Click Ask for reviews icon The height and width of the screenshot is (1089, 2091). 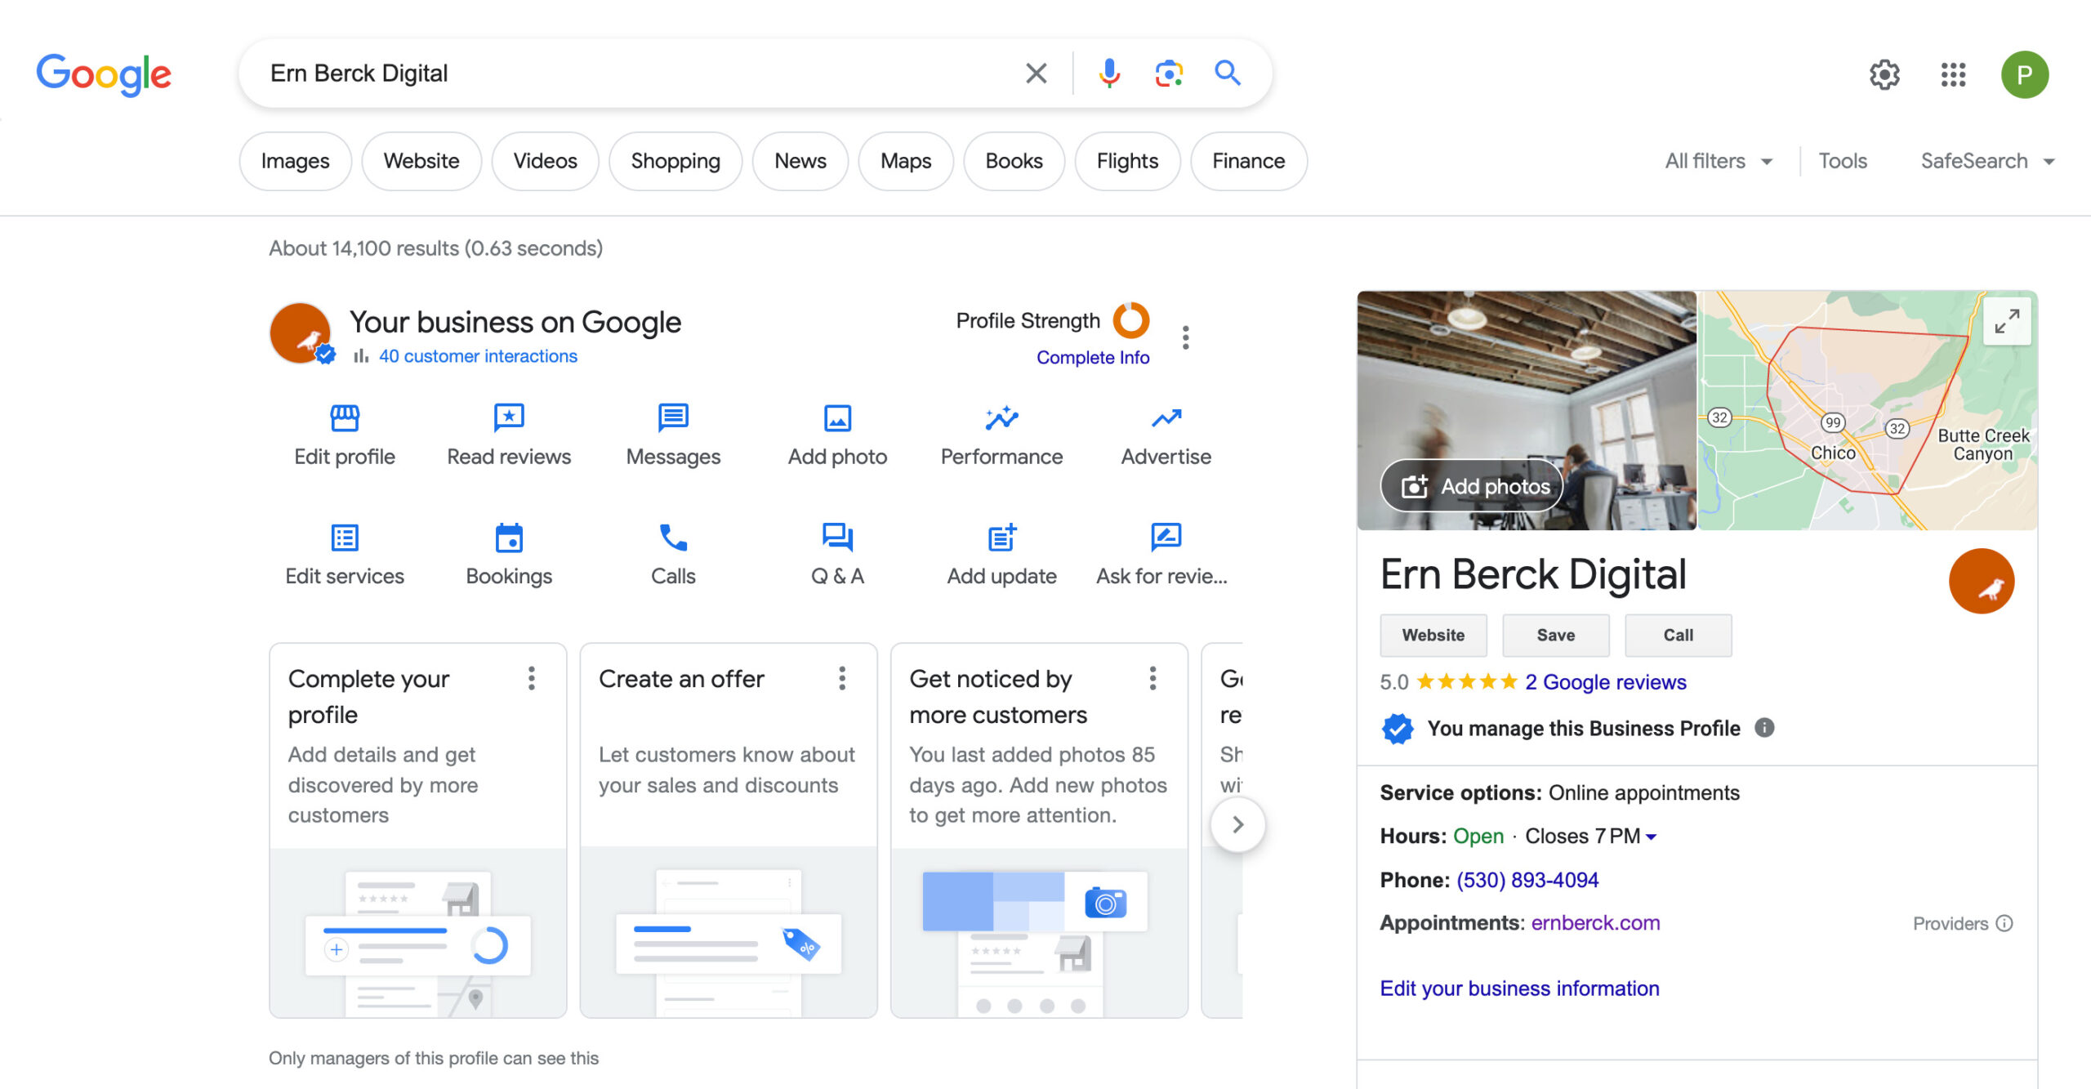pyautogui.click(x=1166, y=538)
